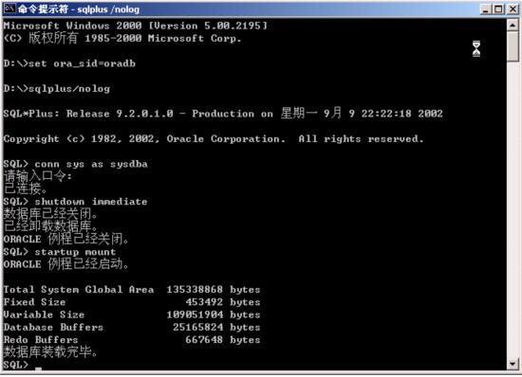Click the 'Redo Buffers' label
The image size is (522, 377).
click(41, 339)
